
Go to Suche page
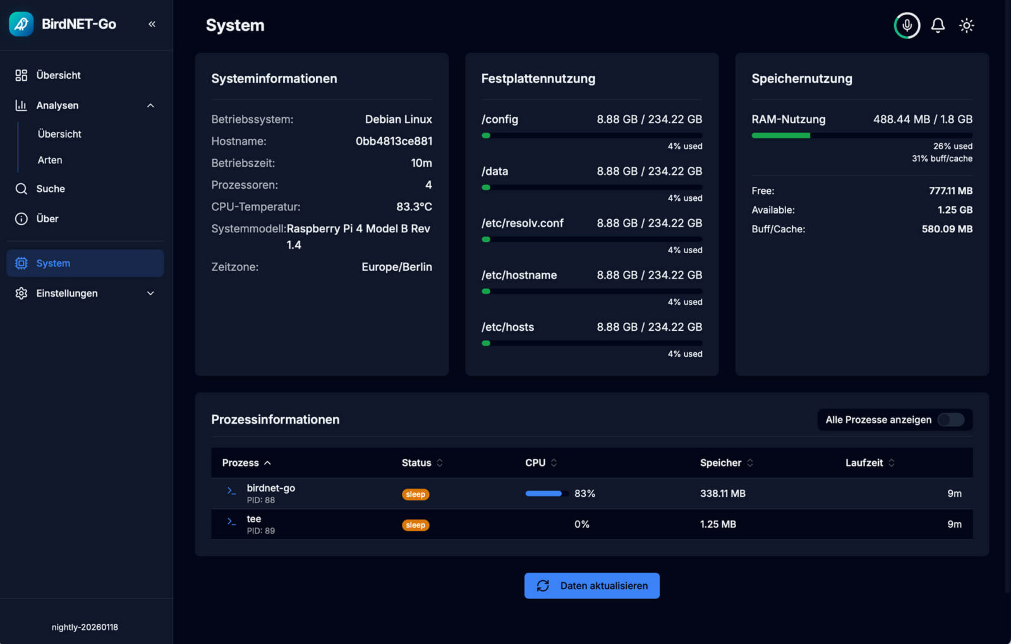[85, 189]
